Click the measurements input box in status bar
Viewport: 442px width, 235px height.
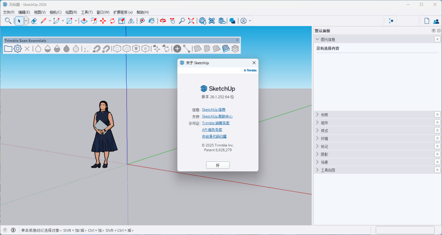405,230
